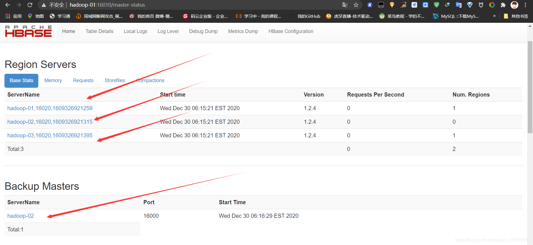Open the black two-circles extension icon
533x245 pixels.
pos(381,5)
